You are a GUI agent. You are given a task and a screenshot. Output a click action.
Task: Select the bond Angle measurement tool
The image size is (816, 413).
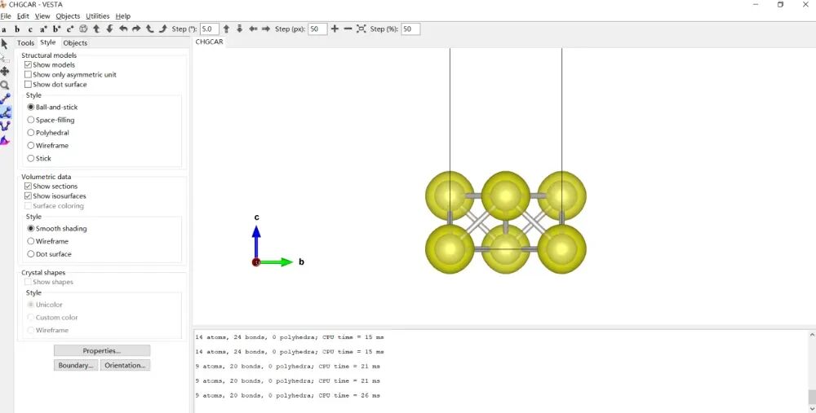[x=5, y=112]
